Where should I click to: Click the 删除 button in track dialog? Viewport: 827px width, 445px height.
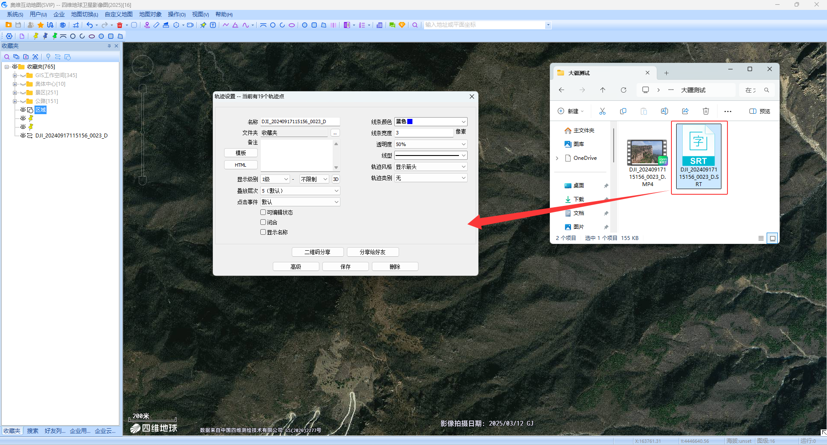point(395,267)
